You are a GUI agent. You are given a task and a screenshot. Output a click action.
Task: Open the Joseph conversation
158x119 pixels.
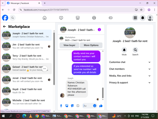tap(26, 35)
